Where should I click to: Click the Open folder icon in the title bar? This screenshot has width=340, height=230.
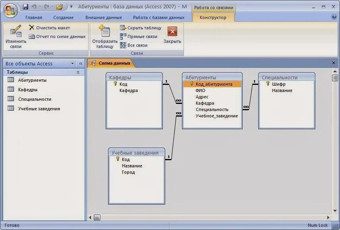tap(60, 7)
